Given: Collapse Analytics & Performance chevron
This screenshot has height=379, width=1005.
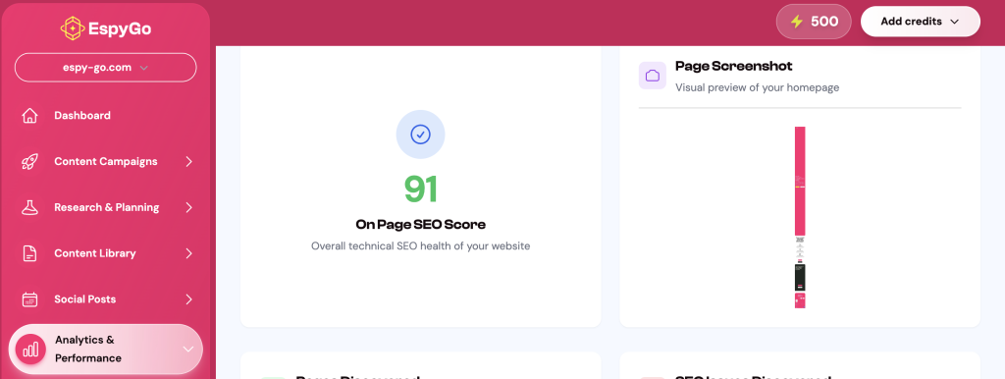Looking at the screenshot, I should [188, 350].
